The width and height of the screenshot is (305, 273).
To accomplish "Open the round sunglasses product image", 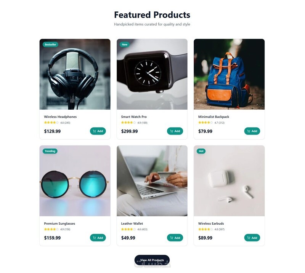I will click(x=75, y=181).
